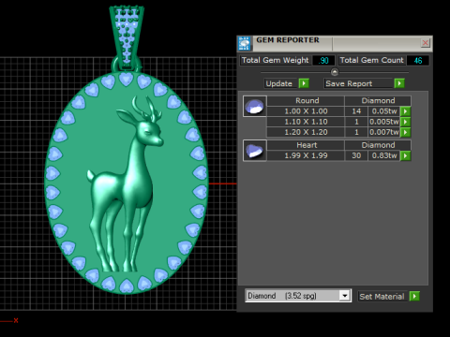Click green arrow next to Set Material
The width and height of the screenshot is (450, 337).
414,296
